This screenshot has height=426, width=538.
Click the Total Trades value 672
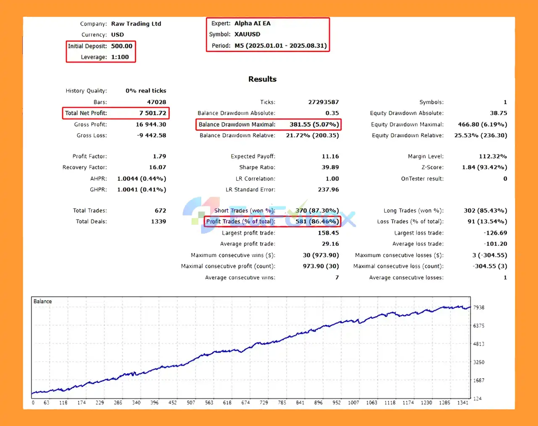[x=160, y=210]
